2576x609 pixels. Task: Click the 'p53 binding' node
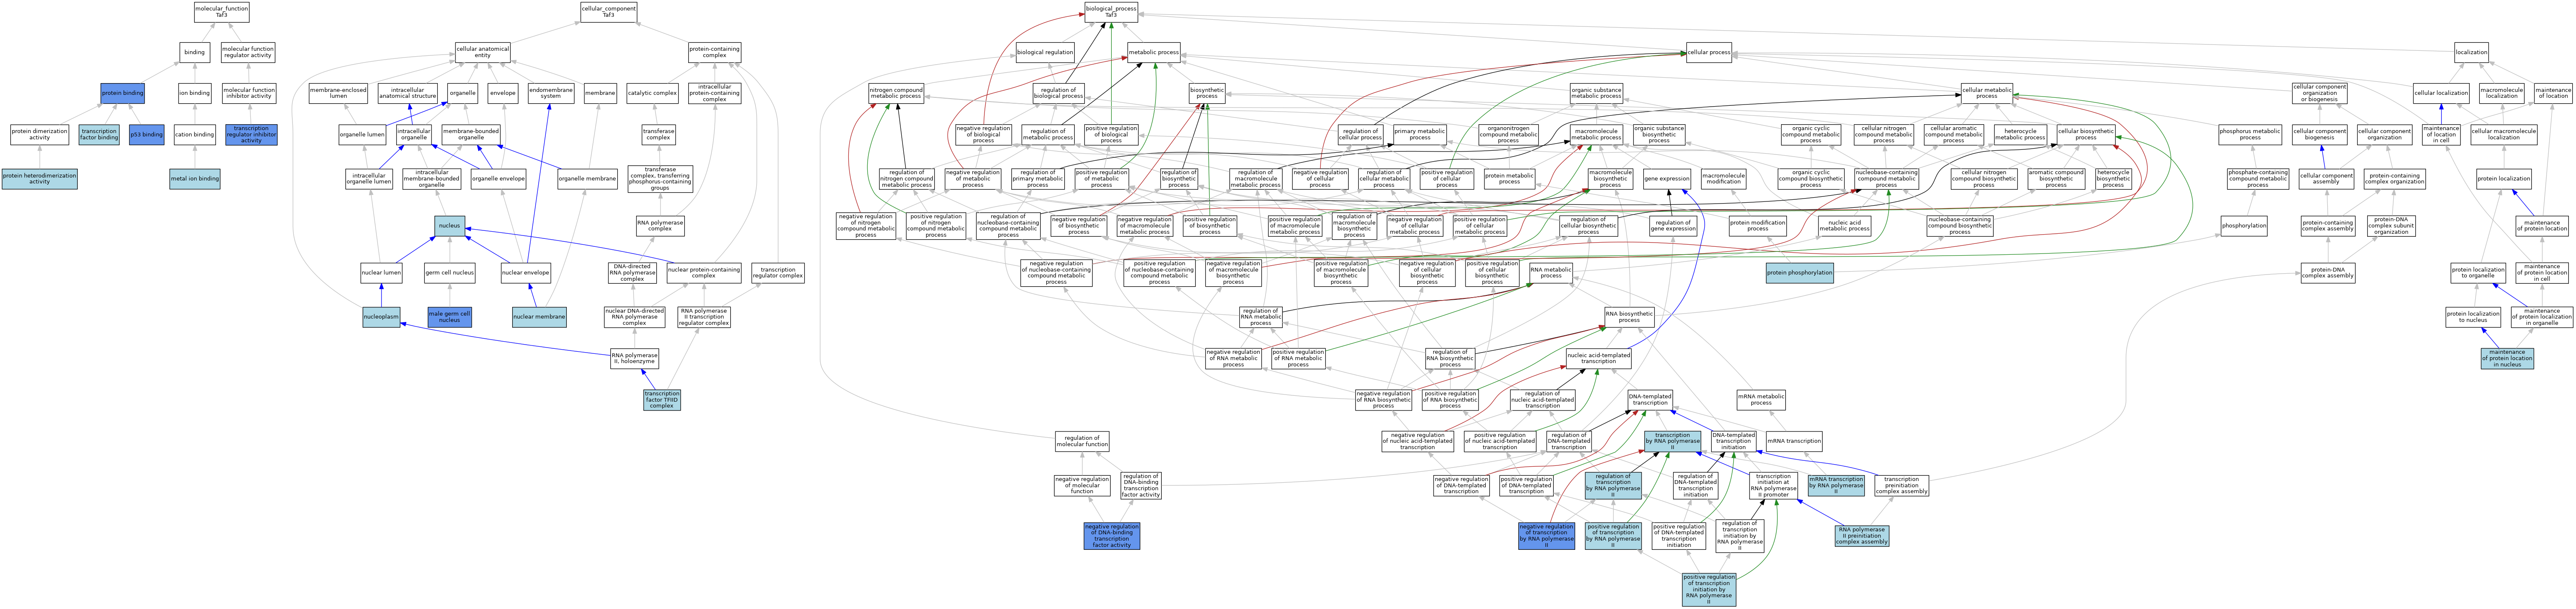[x=146, y=134]
